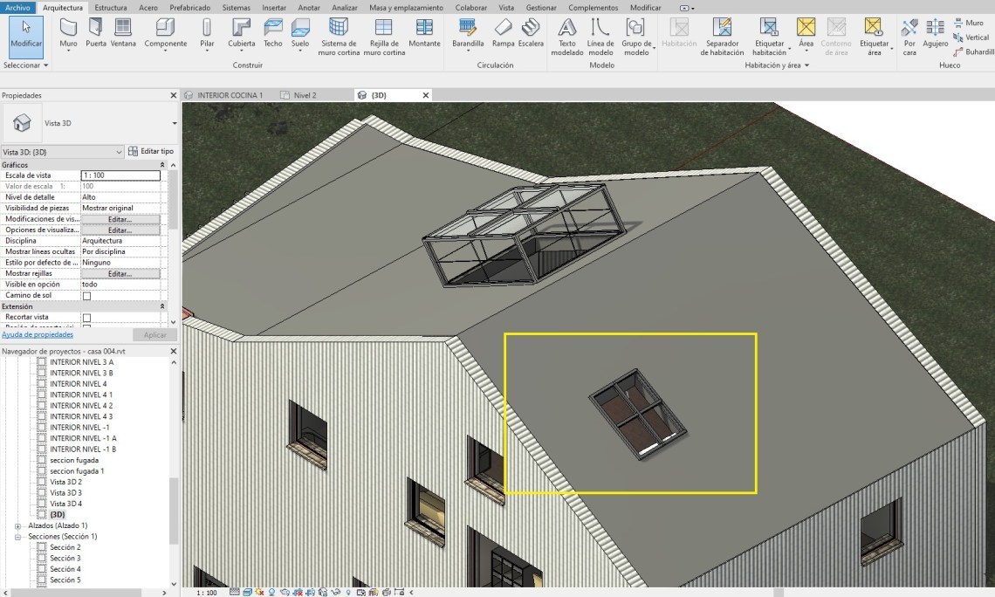Toggle Visibilidad de piezas property value
995x597 pixels.
click(120, 209)
